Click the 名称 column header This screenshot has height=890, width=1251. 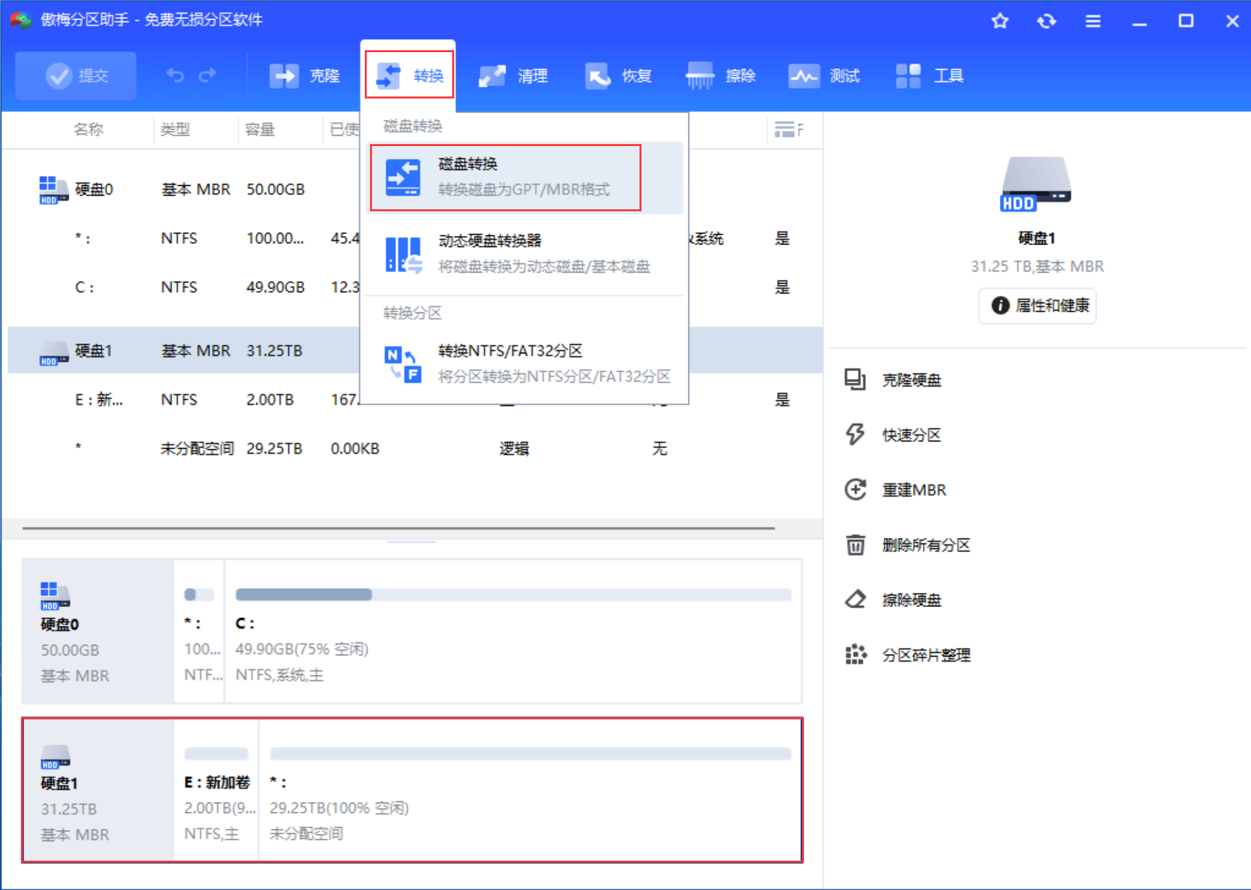click(x=88, y=129)
